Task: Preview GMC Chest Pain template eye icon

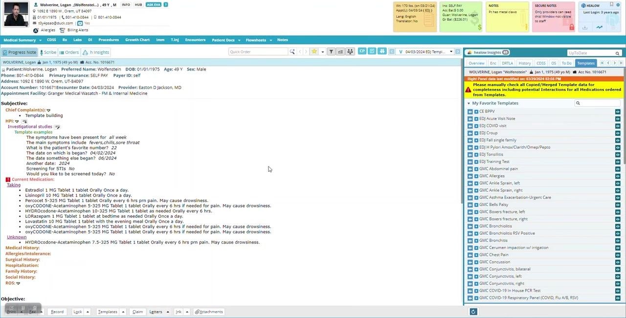Action: tap(618, 255)
